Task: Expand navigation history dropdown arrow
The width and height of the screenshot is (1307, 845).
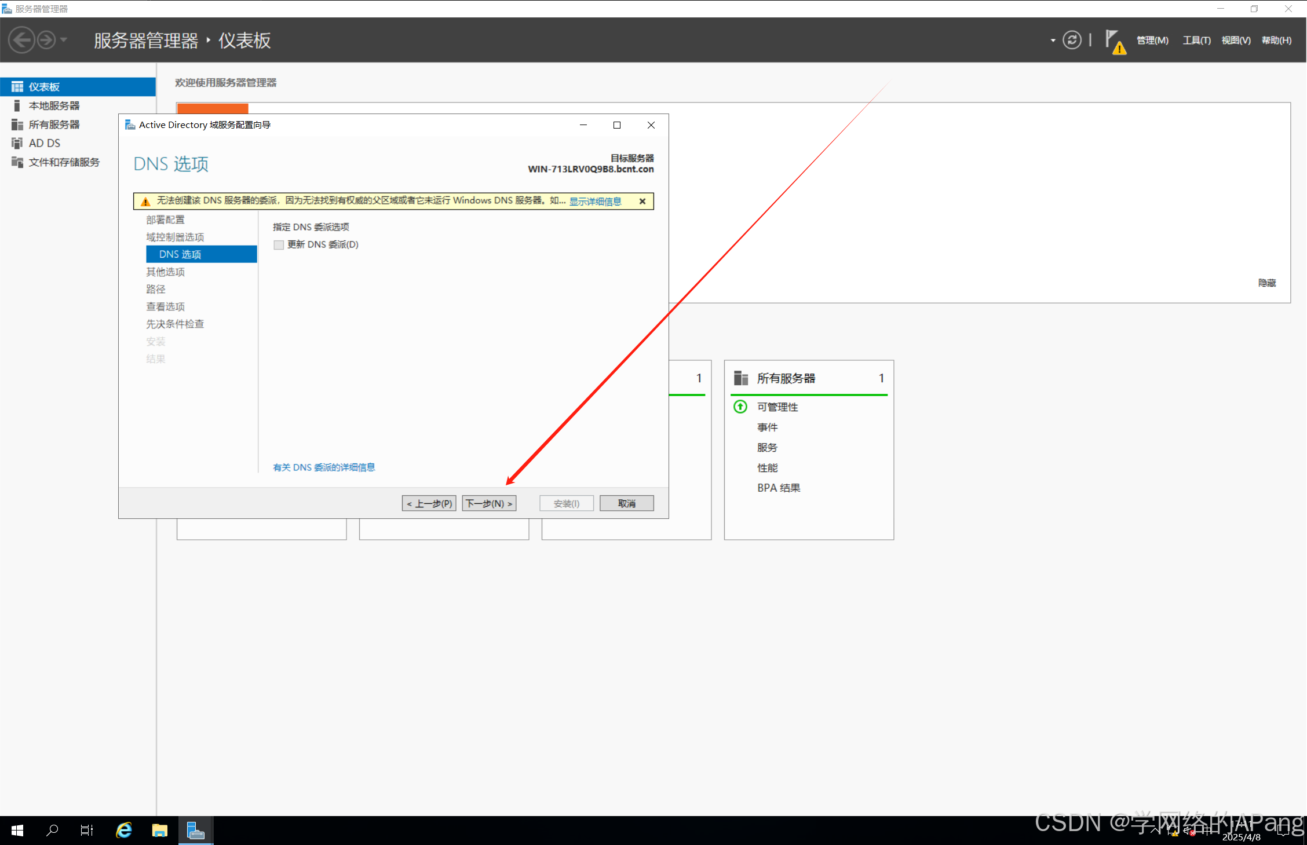Action: coord(64,40)
